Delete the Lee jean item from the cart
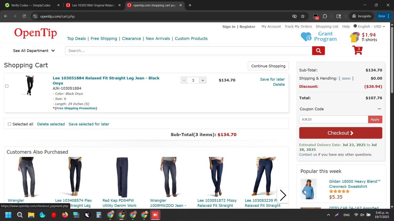 point(279,85)
